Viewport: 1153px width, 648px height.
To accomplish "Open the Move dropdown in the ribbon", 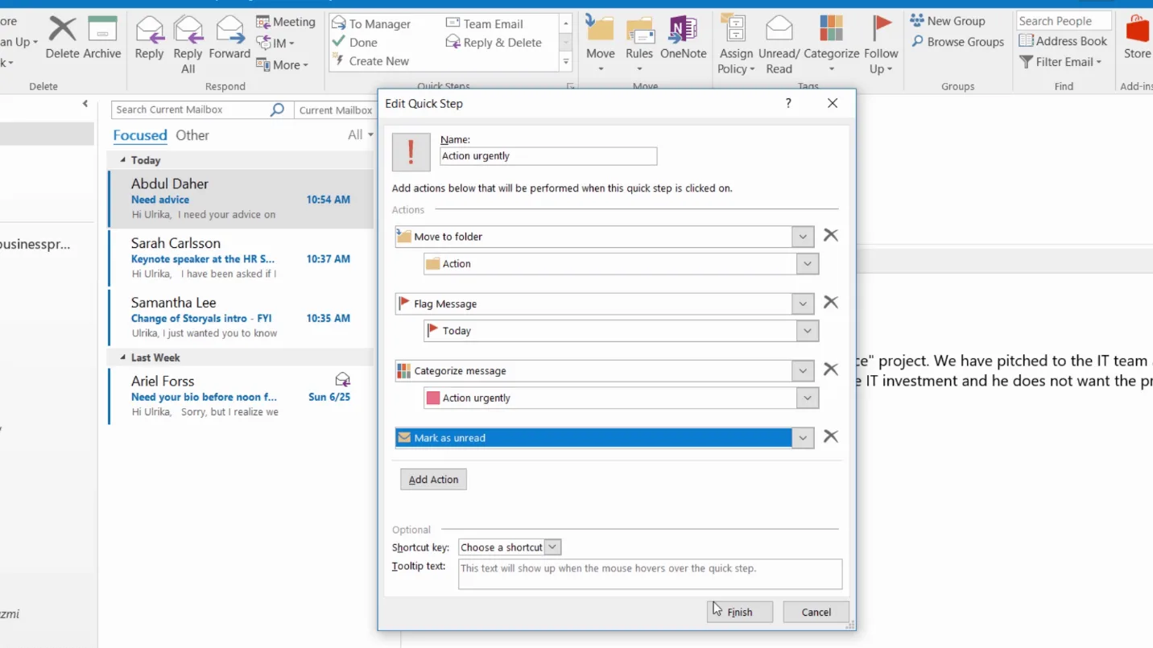I will tap(600, 45).
